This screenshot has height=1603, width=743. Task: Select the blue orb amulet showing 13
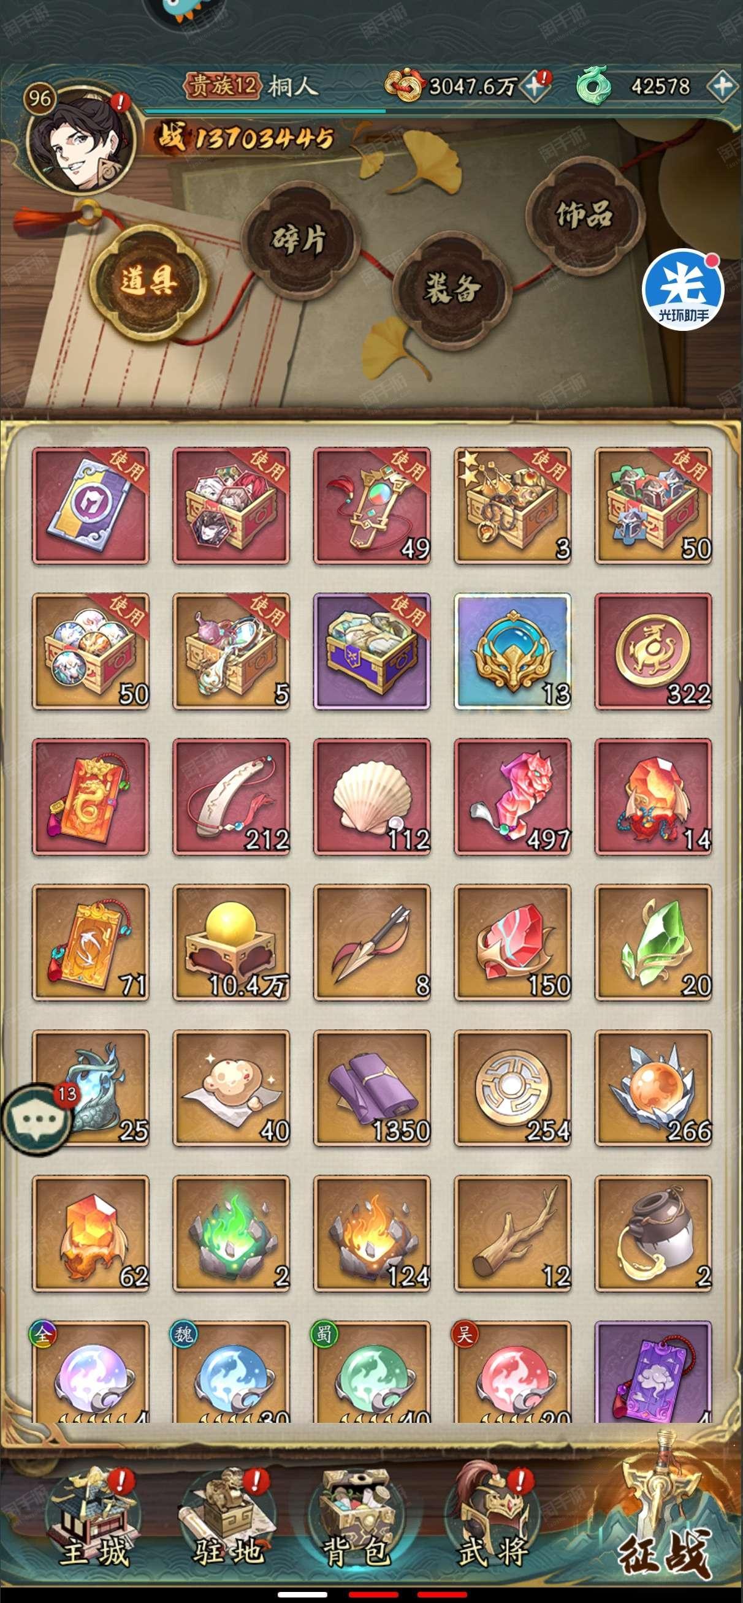[x=512, y=651]
